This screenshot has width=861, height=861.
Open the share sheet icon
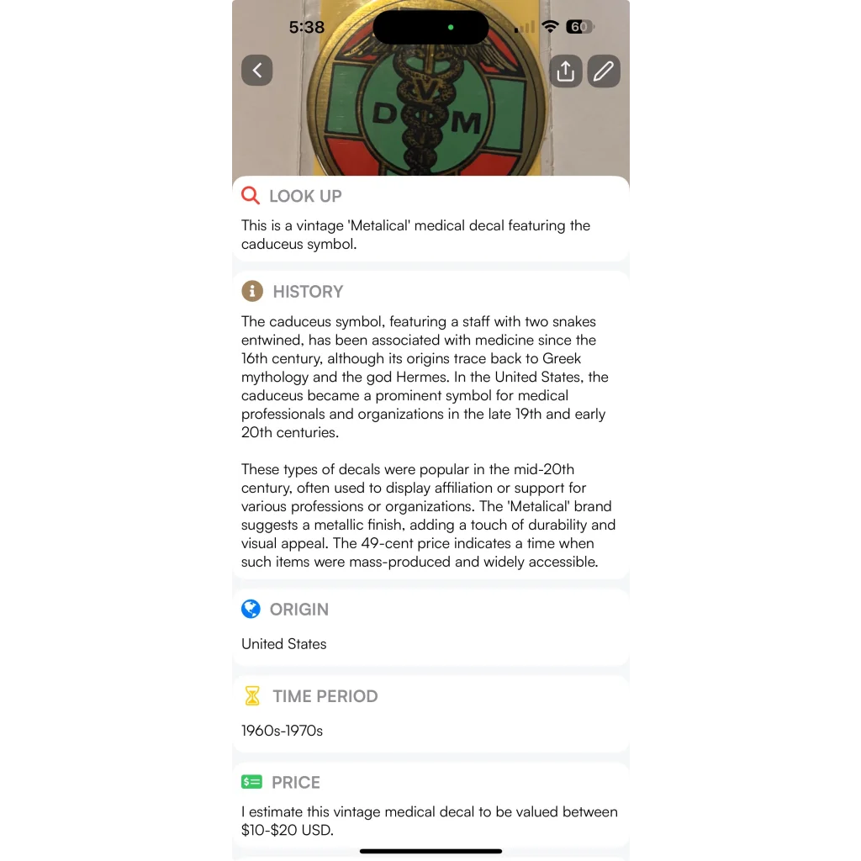point(566,71)
